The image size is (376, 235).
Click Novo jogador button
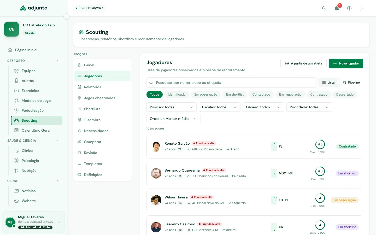(346, 63)
